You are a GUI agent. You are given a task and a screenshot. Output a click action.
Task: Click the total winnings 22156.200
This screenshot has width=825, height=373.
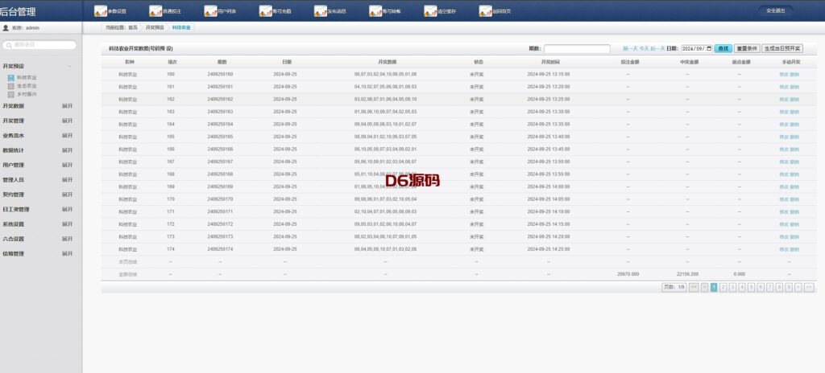click(x=687, y=274)
